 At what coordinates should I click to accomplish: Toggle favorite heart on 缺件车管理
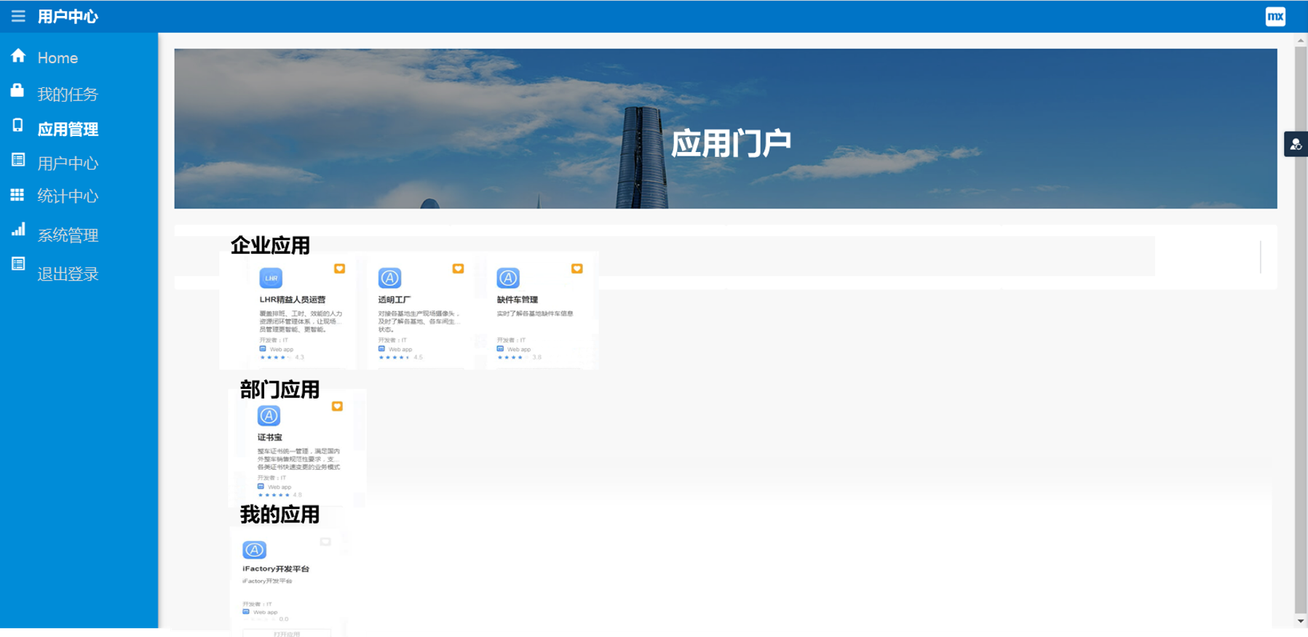point(576,268)
